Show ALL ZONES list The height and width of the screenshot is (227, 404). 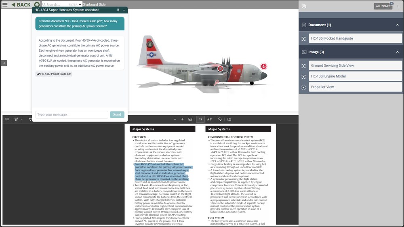[383, 6]
